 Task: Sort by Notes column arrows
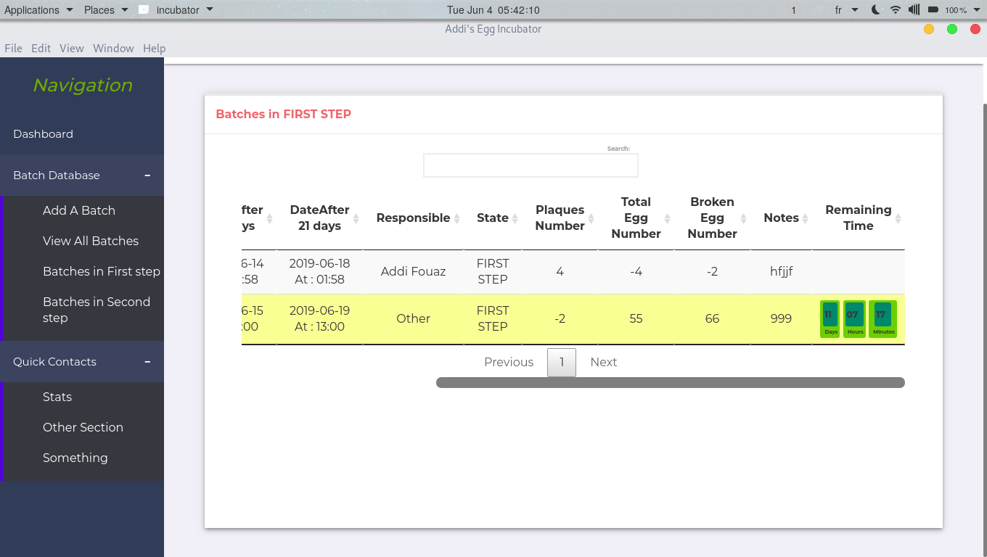tap(806, 218)
